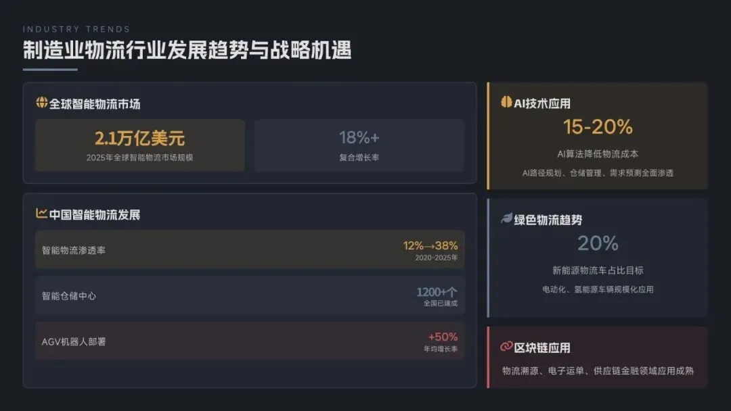Click the chain link icon beside 区块链应用
This screenshot has height=411, width=731.
tap(506, 347)
